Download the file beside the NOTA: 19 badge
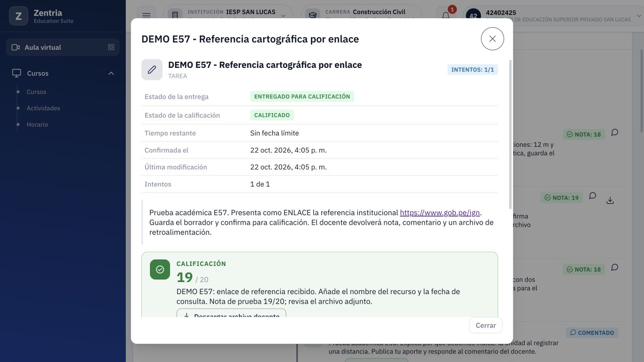Viewport: 644px width, 362px height. coord(610,200)
